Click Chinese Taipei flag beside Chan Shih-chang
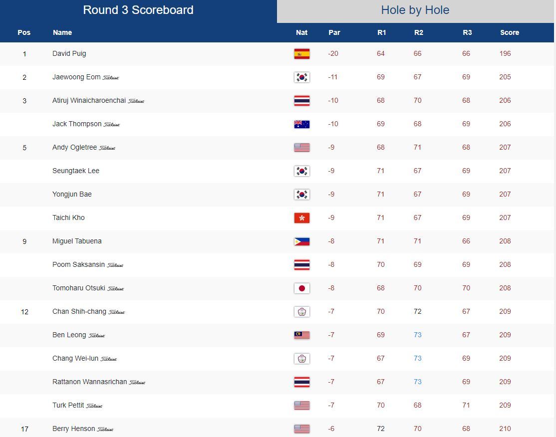This screenshot has height=437, width=556. pyautogui.click(x=301, y=312)
